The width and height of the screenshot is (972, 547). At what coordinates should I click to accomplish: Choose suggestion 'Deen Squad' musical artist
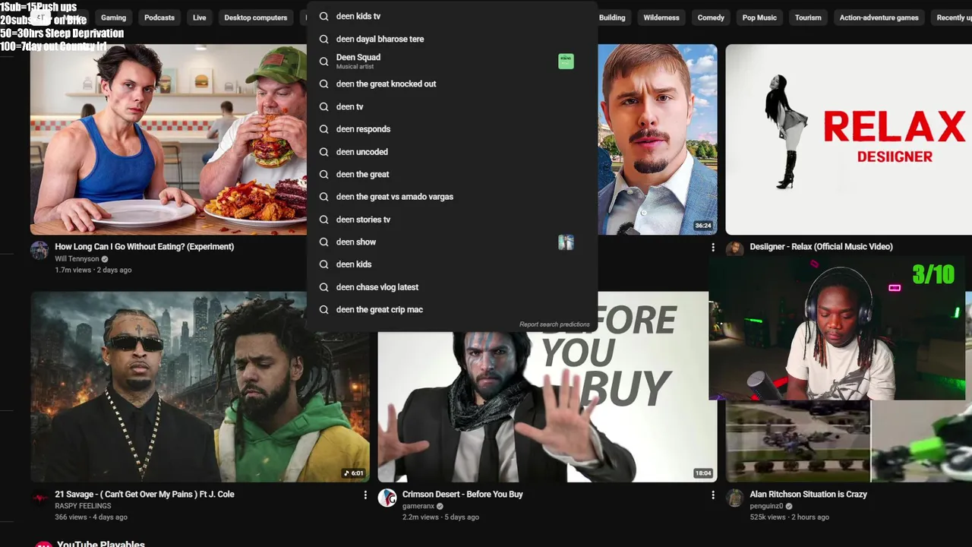(x=452, y=61)
